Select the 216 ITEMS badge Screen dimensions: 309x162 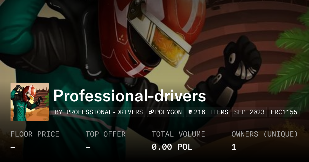coord(208,112)
